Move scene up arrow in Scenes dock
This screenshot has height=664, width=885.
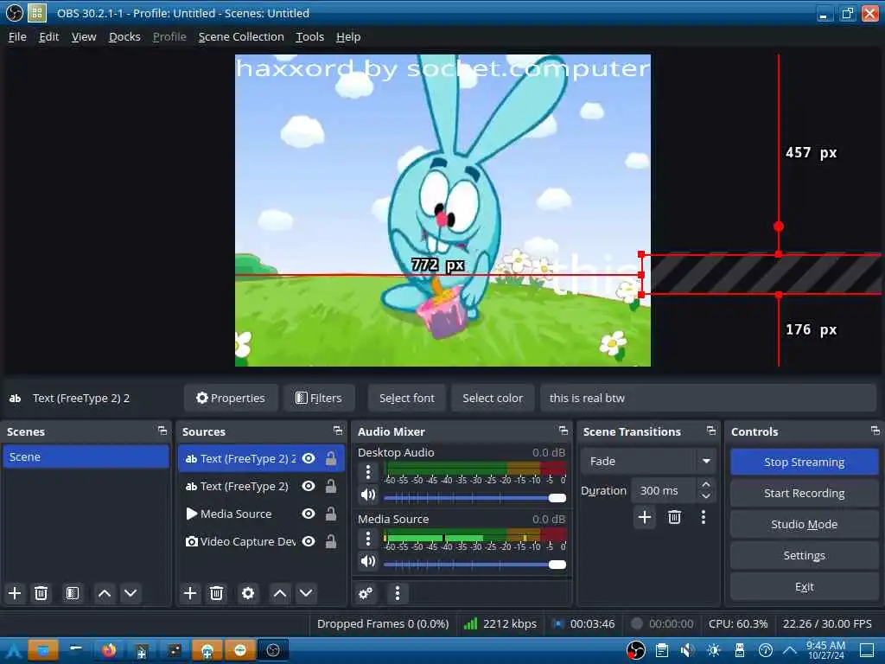105,593
